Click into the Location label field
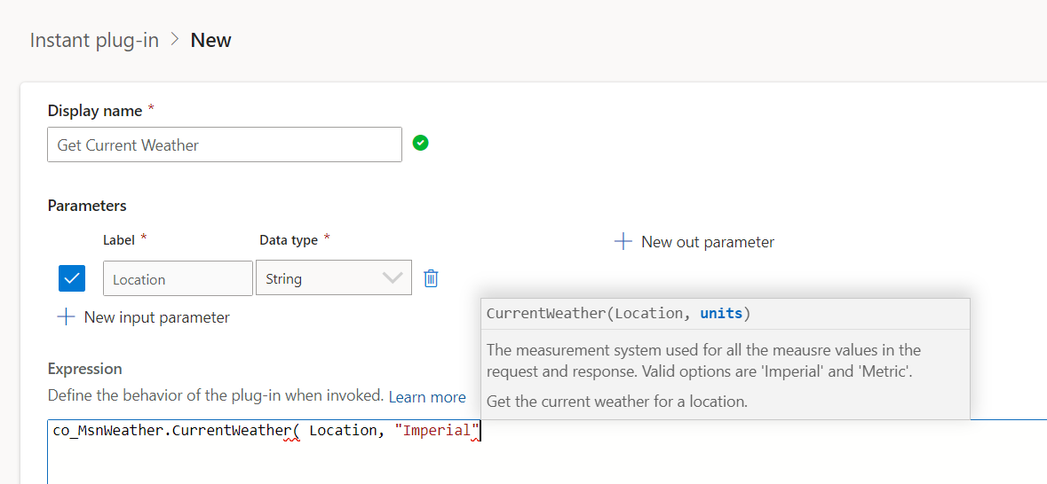The height and width of the screenshot is (484, 1047). click(178, 279)
